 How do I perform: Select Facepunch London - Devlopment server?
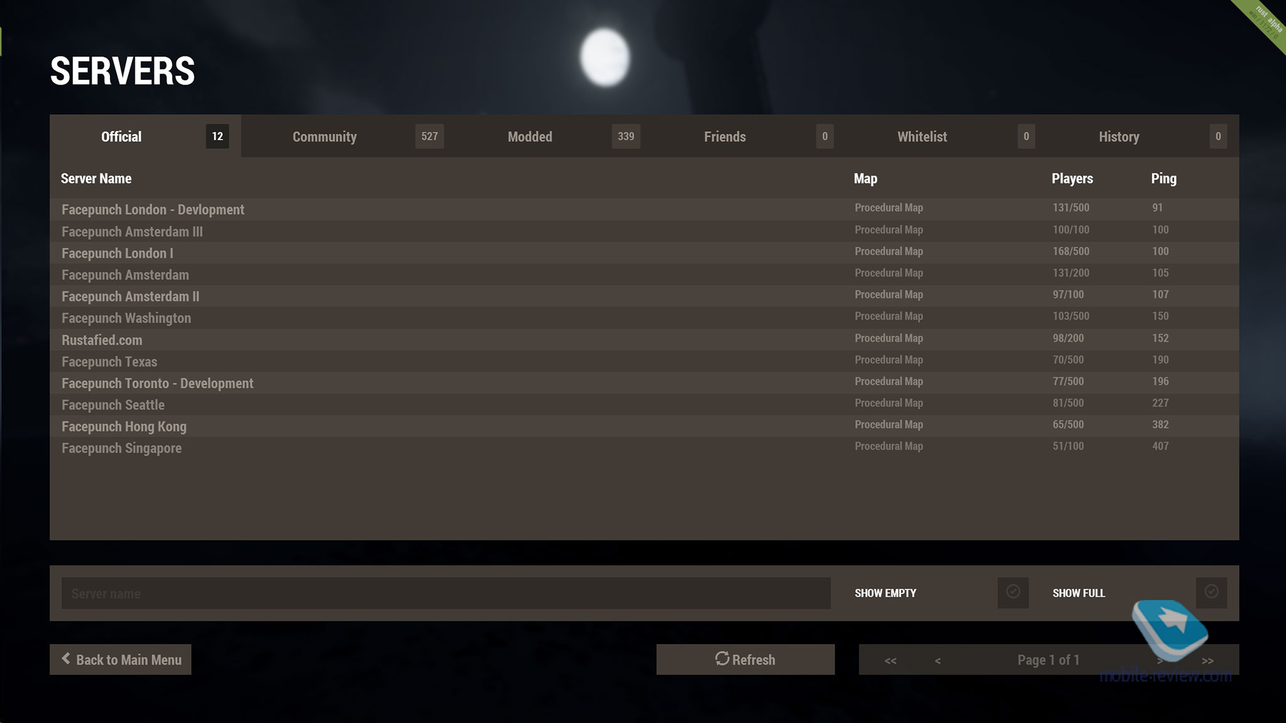pyautogui.click(x=153, y=210)
